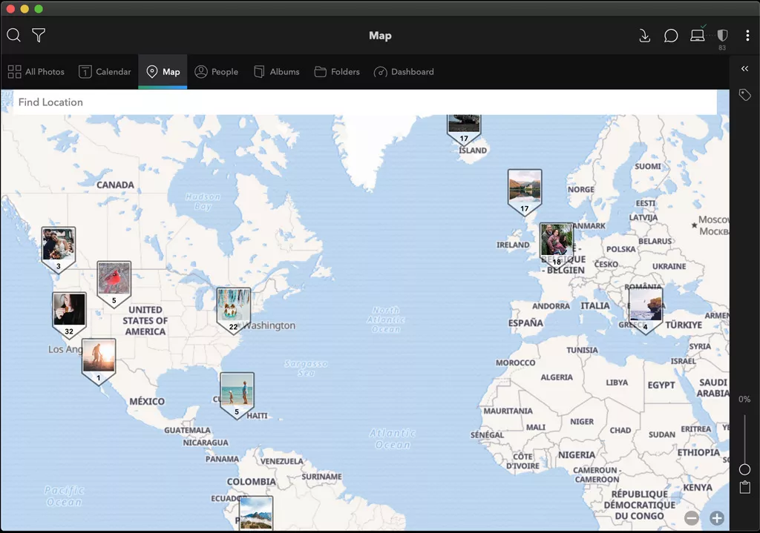Click the laptop device sync icon

point(697,36)
